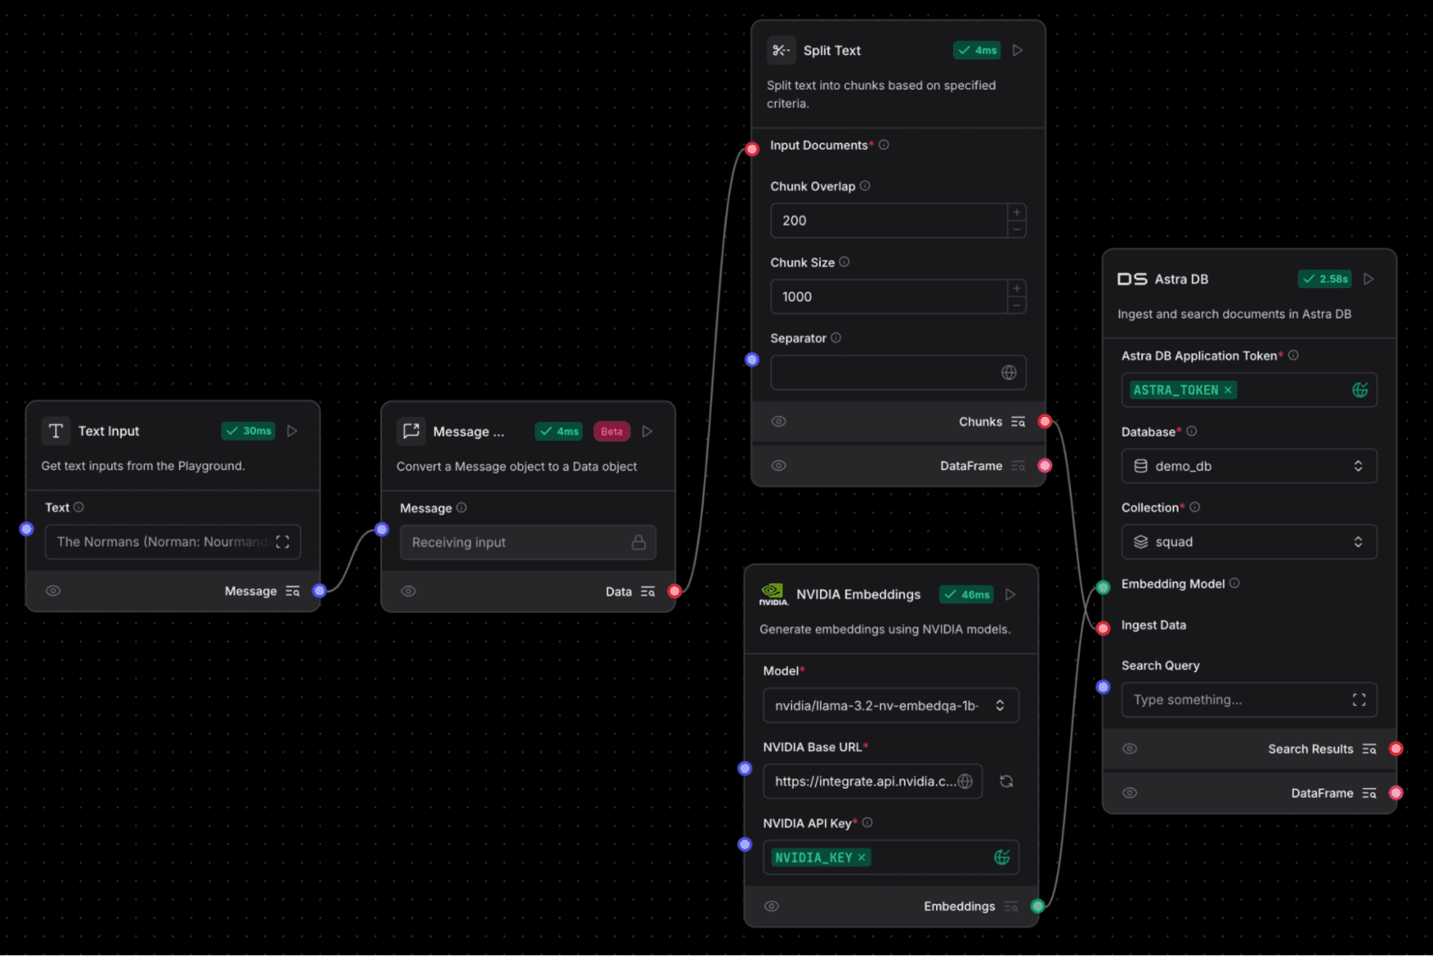This screenshot has height=956, width=1433.
Task: Click the Text Input "T" icon
Action: point(55,431)
